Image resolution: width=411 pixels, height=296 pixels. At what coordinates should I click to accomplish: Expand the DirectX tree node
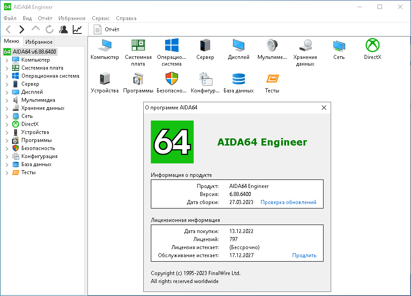click(x=7, y=124)
